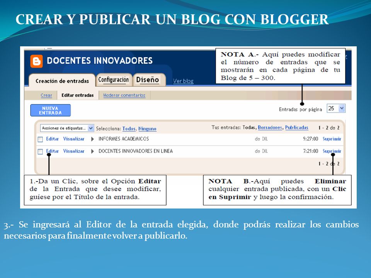Click the DOCENTES INNOVADORES EN LINEA title text

136,151
